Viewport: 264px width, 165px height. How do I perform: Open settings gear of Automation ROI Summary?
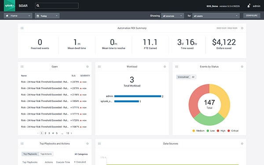click(242, 28)
